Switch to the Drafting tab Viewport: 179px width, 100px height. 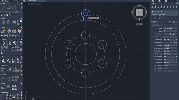[5, 1]
